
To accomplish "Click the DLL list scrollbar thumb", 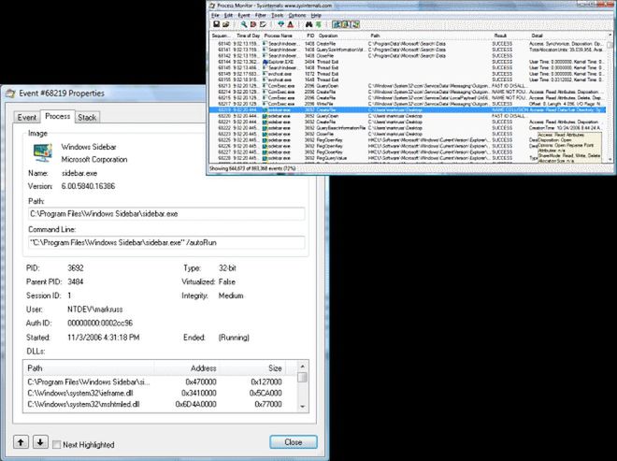I will tap(302, 377).
